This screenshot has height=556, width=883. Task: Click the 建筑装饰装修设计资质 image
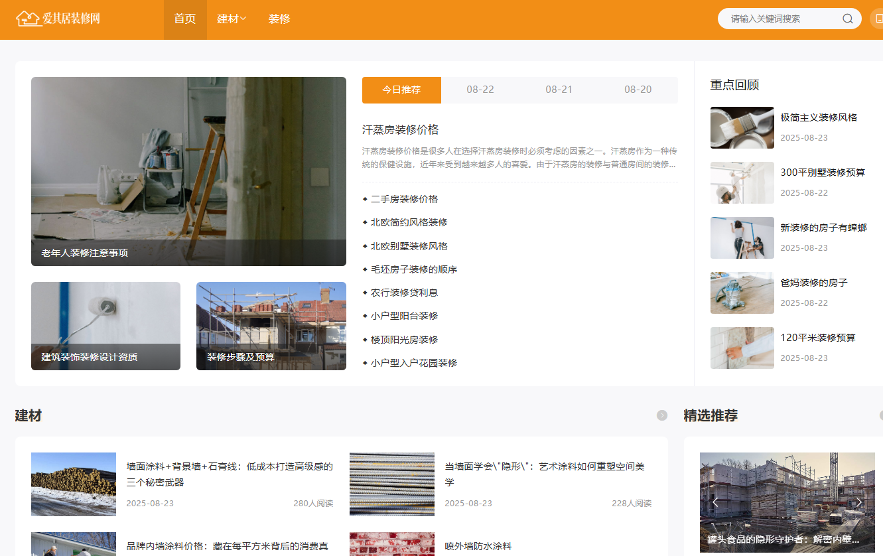[105, 326]
